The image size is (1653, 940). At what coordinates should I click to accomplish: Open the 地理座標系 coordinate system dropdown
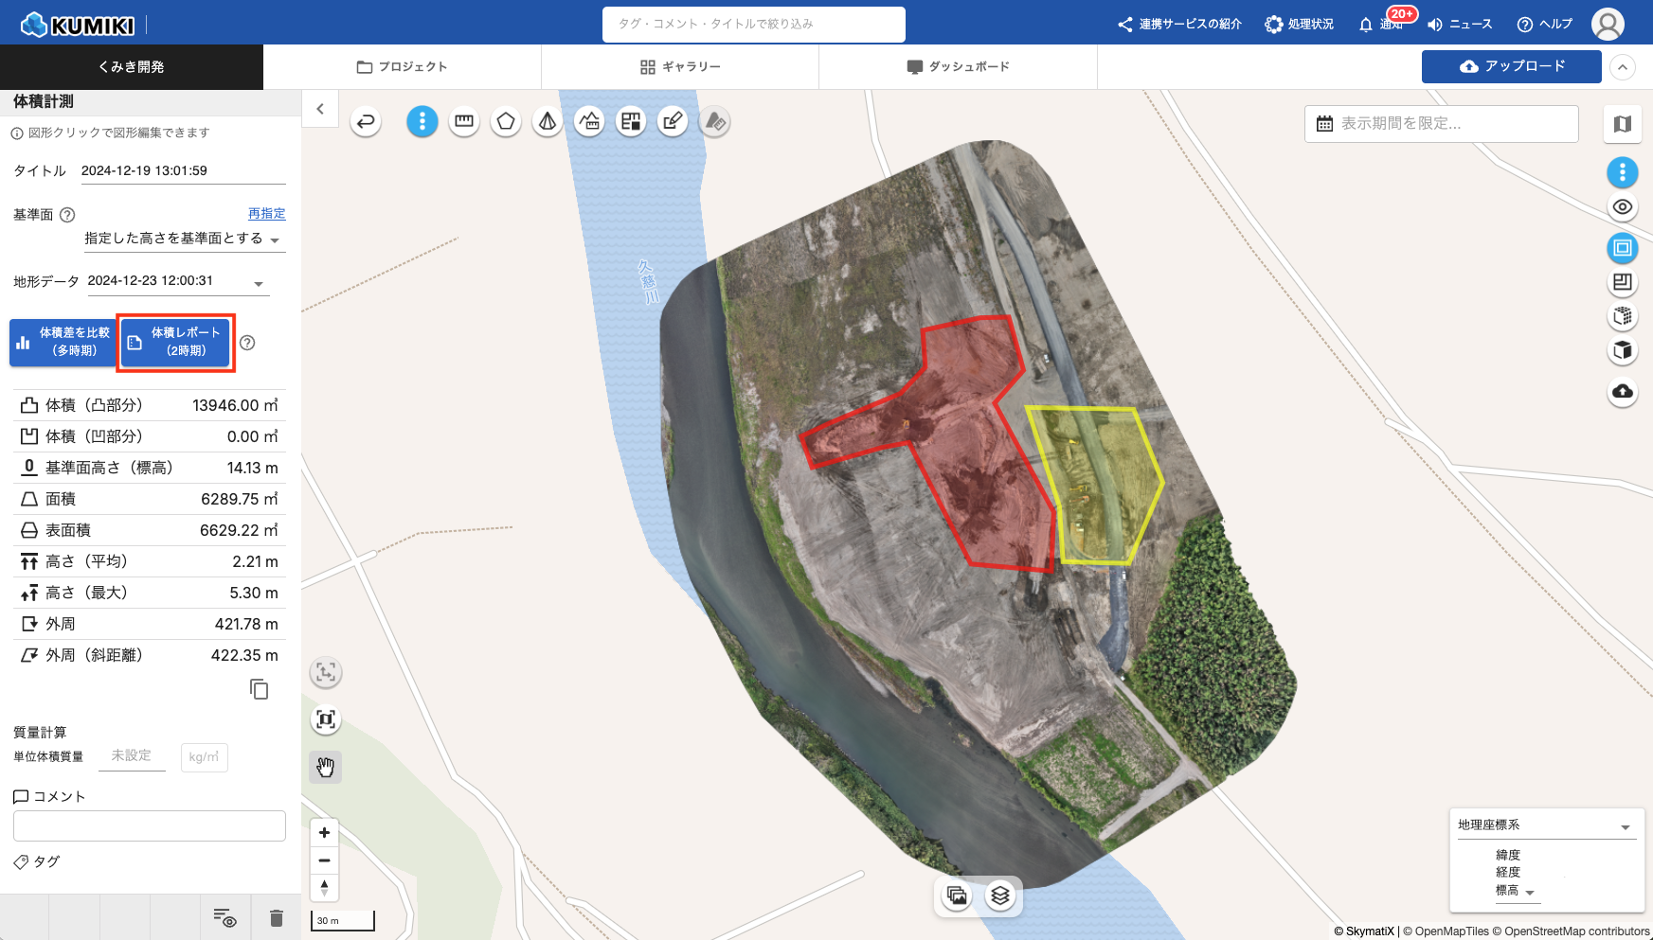1543,825
